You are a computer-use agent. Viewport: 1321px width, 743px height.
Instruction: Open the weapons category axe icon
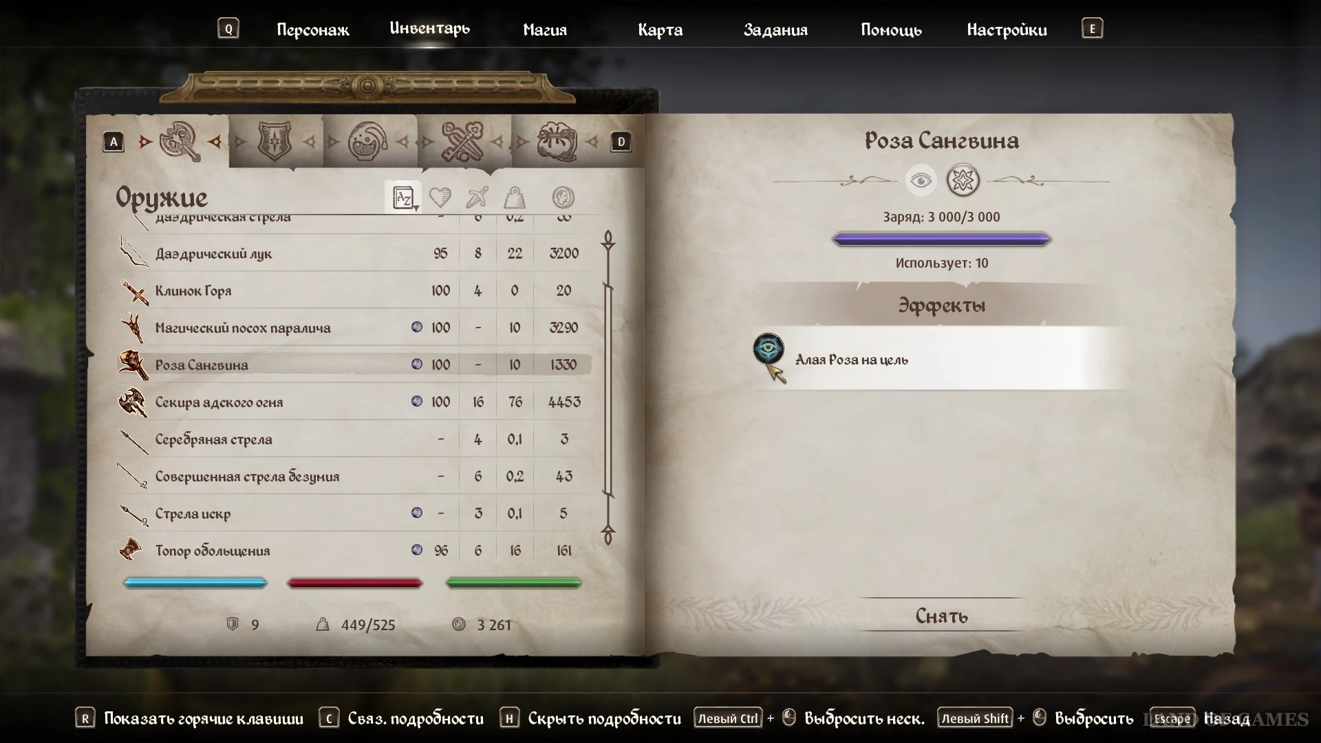180,141
